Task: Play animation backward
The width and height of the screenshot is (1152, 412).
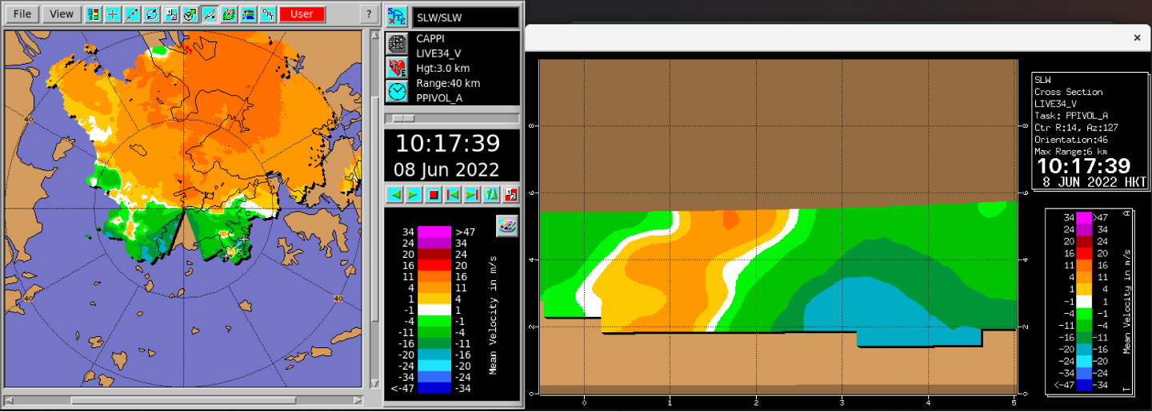Action: tap(394, 194)
